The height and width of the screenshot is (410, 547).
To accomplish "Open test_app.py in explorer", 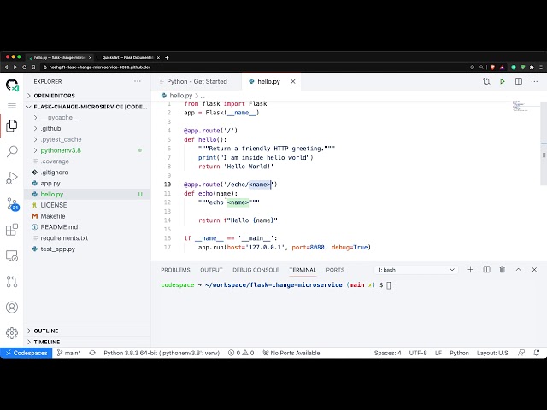I will pos(87,249).
